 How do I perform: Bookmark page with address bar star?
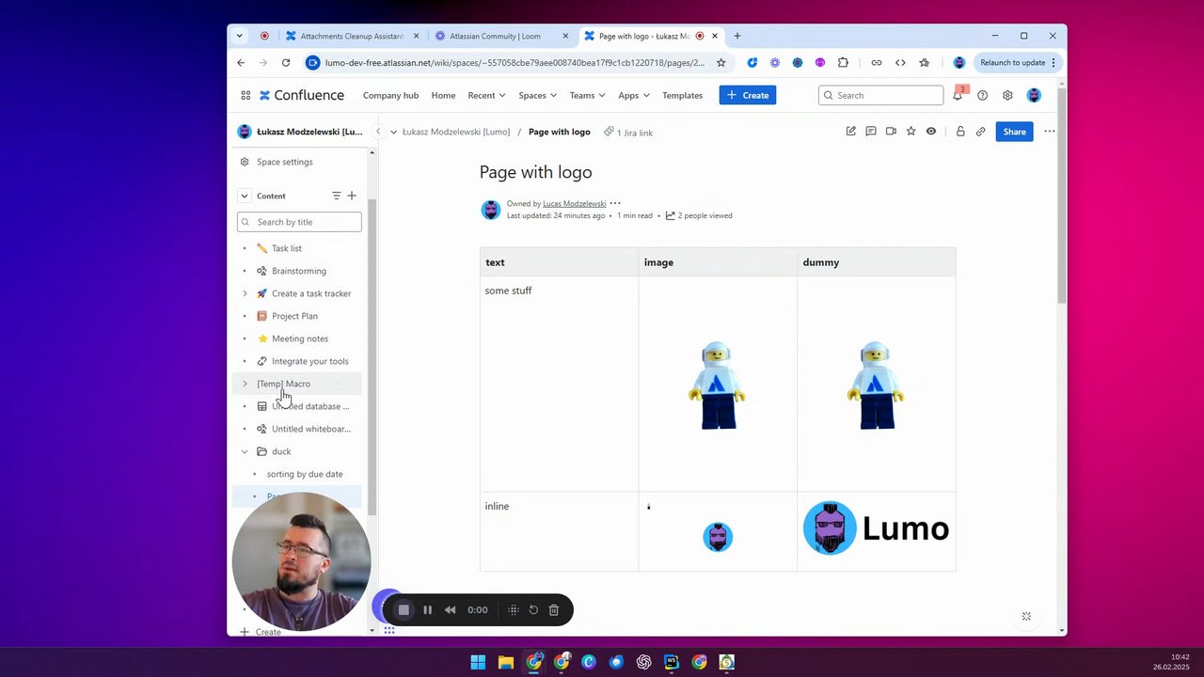click(721, 63)
